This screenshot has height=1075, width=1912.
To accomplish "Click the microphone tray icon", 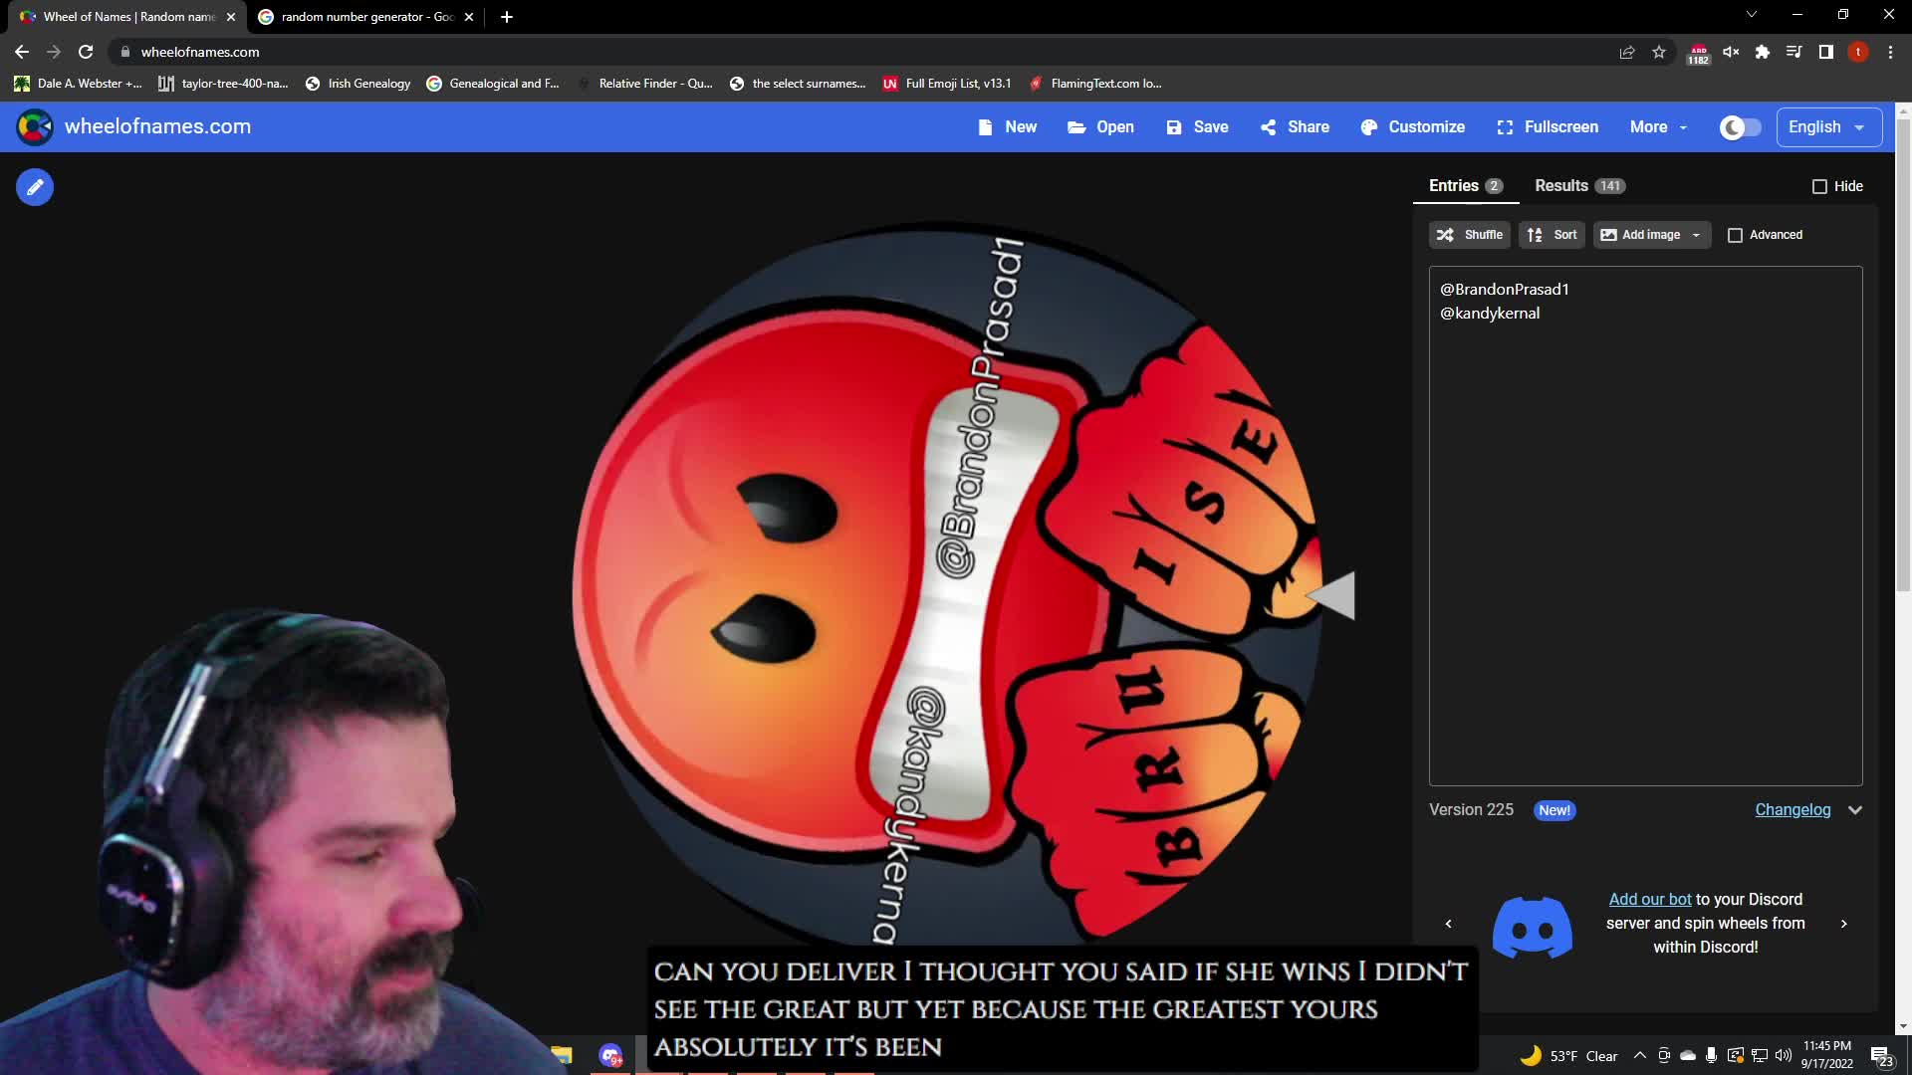I will (x=1711, y=1056).
